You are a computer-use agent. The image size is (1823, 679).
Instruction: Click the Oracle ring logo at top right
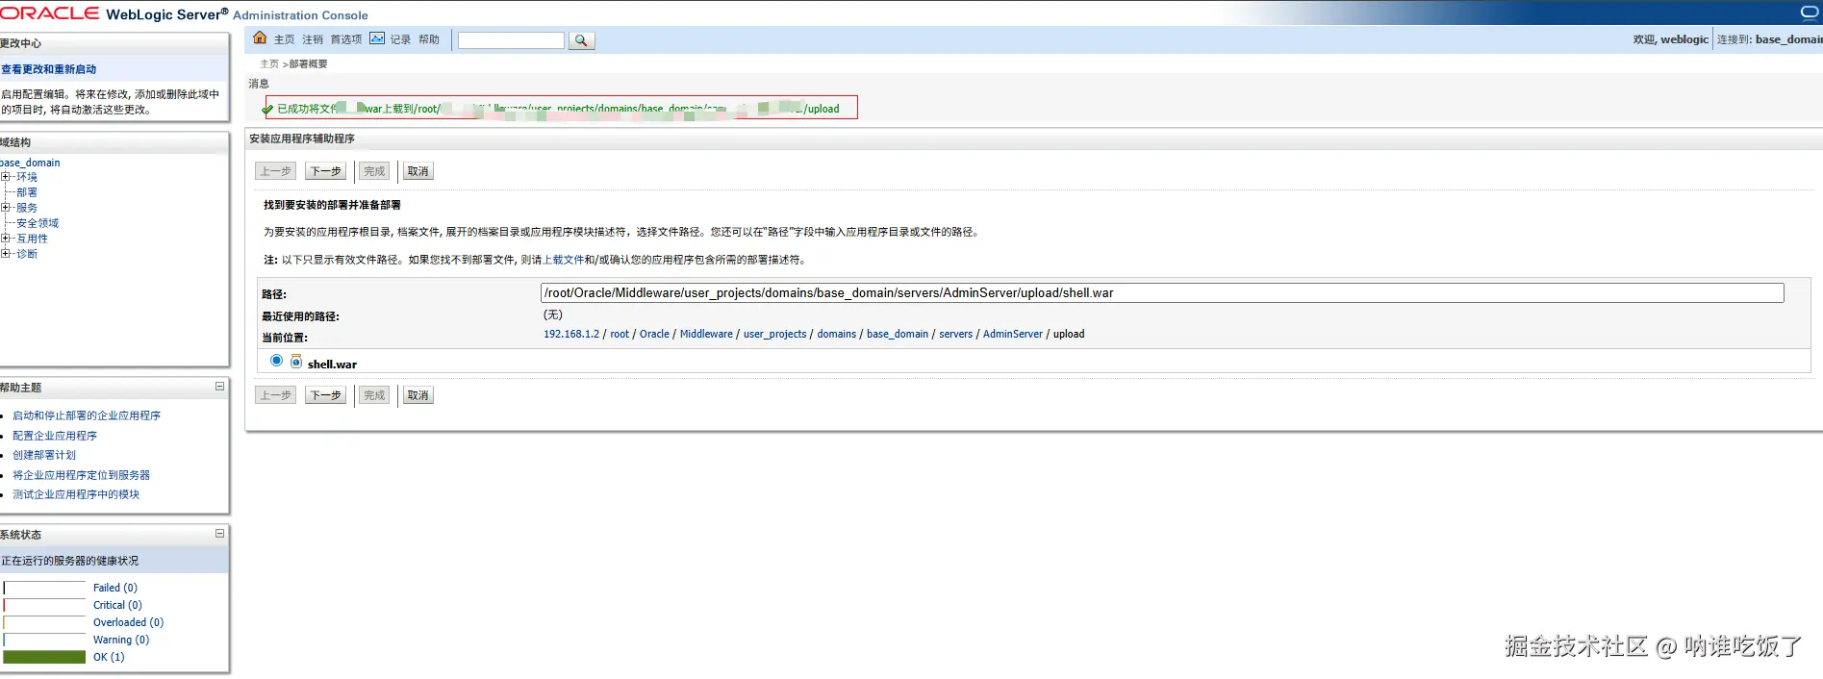pos(1810,12)
